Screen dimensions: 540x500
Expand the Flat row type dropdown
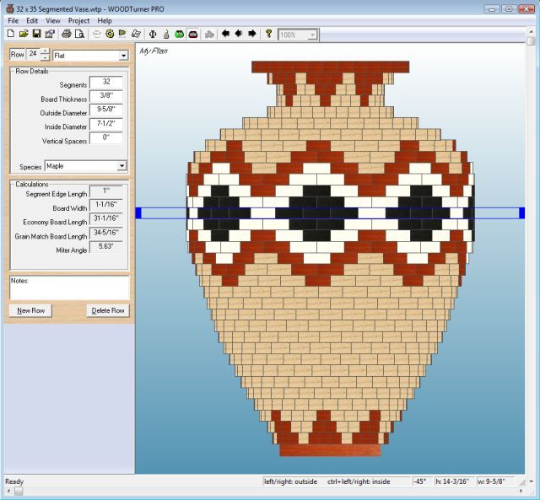coord(123,56)
